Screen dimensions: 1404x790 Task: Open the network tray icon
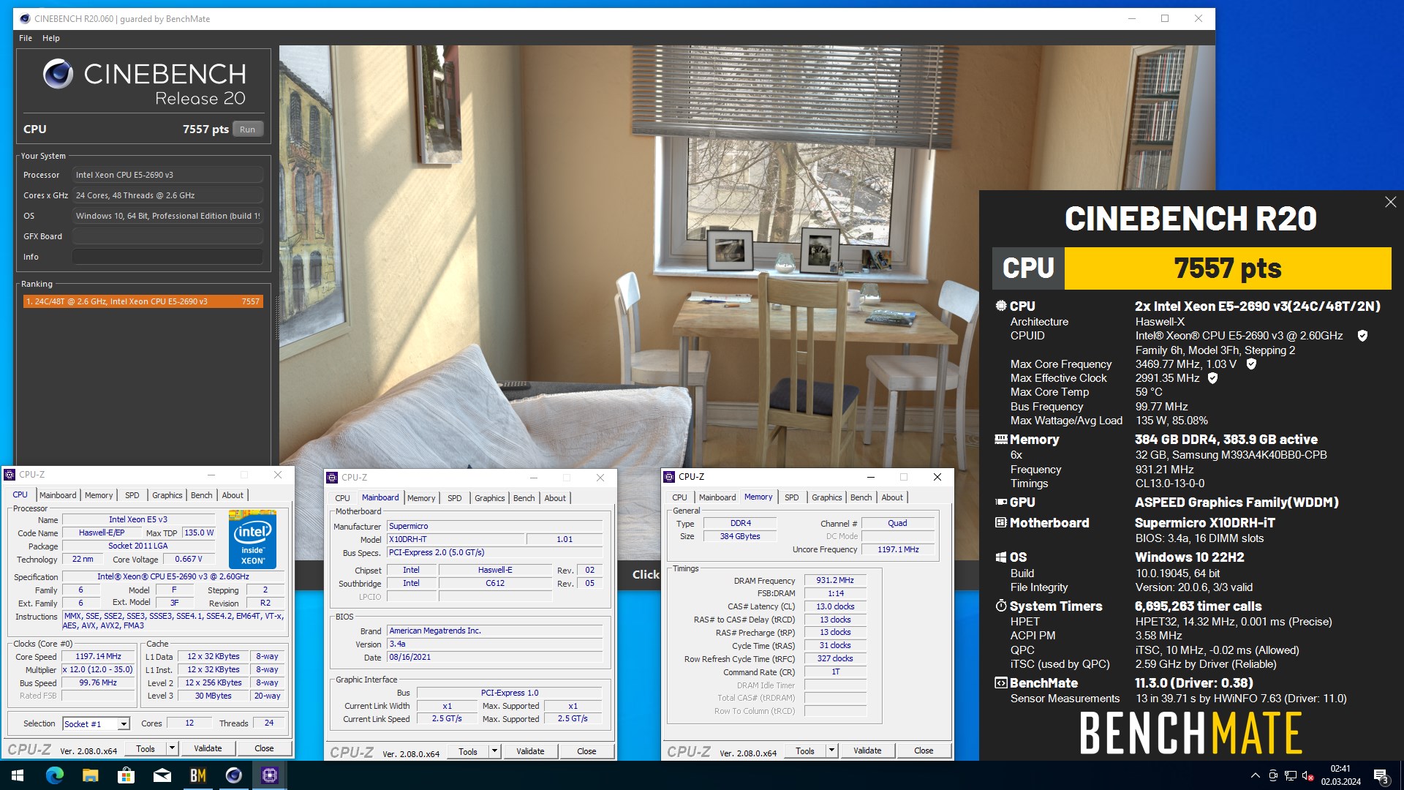point(1291,775)
